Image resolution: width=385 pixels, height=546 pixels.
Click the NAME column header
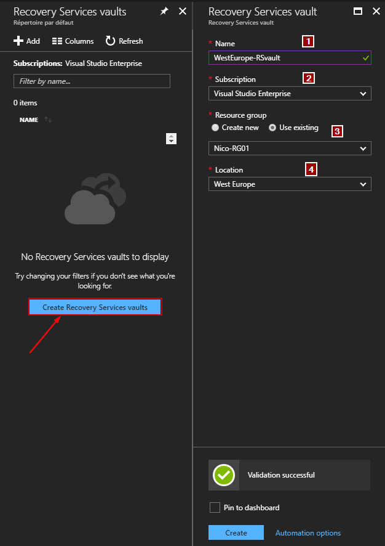(x=29, y=120)
